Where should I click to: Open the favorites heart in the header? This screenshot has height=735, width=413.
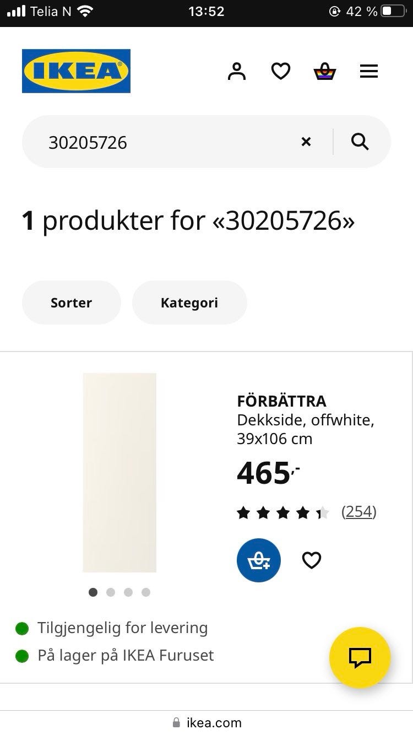(x=281, y=71)
